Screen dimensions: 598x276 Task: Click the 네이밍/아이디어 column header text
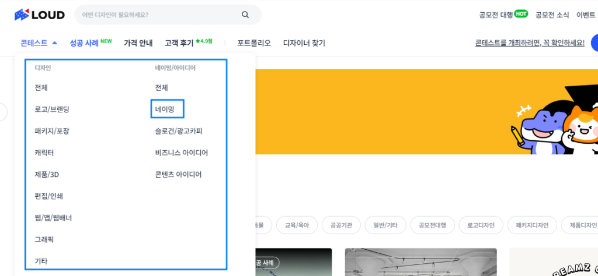[x=175, y=68]
